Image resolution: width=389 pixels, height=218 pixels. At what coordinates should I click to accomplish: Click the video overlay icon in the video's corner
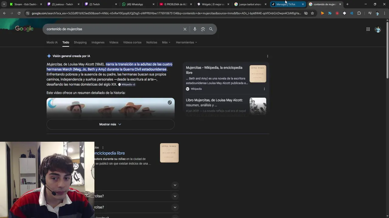coord(170,103)
